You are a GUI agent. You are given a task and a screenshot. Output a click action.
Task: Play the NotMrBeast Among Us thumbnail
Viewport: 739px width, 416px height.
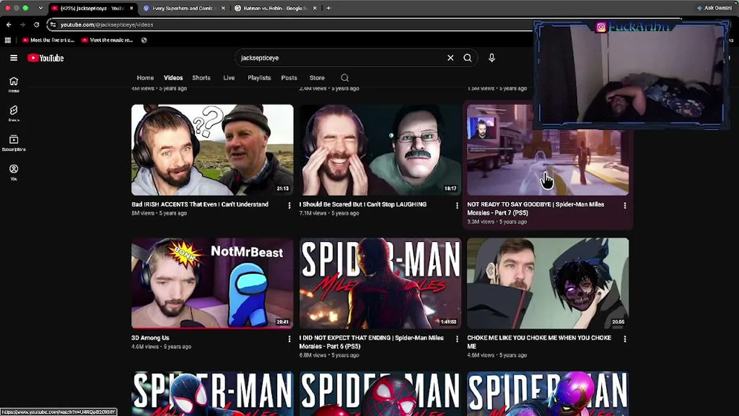click(x=212, y=283)
